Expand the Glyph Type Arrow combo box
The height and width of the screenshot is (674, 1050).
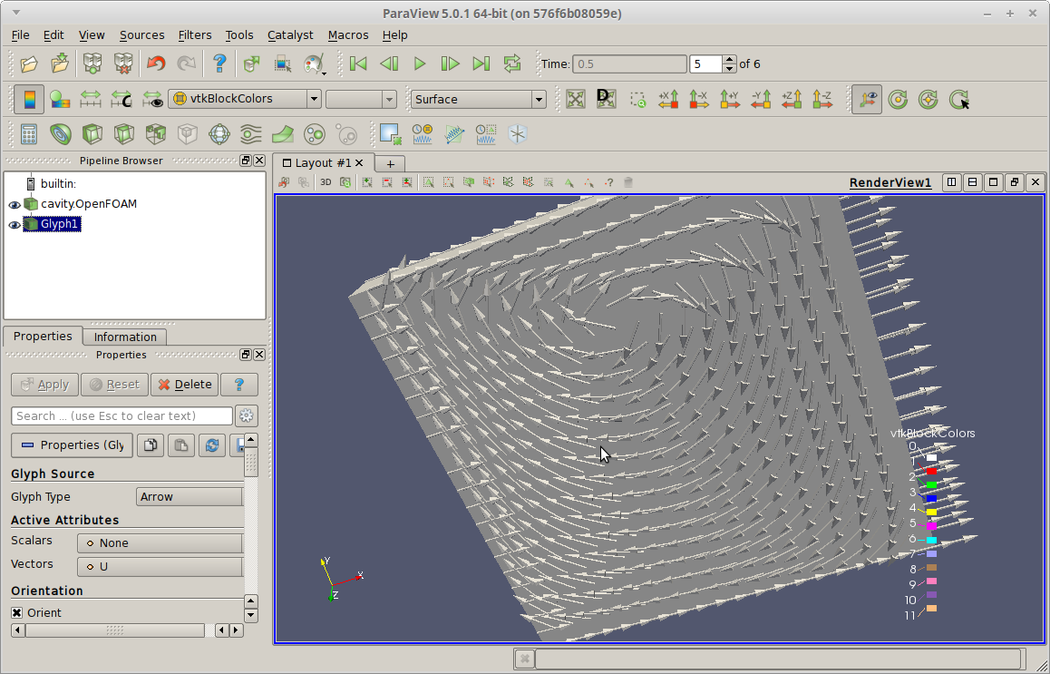(190, 497)
